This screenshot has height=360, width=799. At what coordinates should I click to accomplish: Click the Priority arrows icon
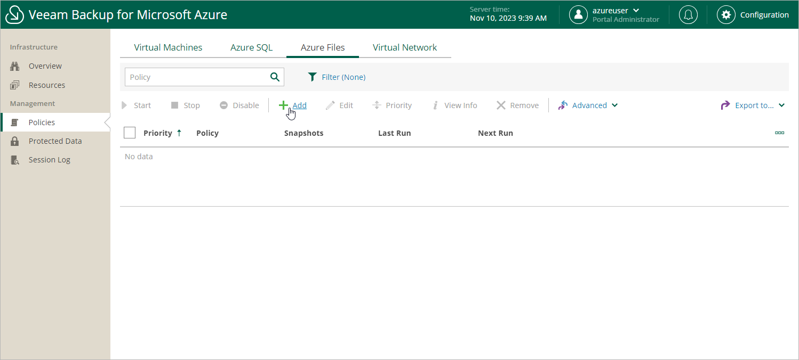pyautogui.click(x=377, y=105)
